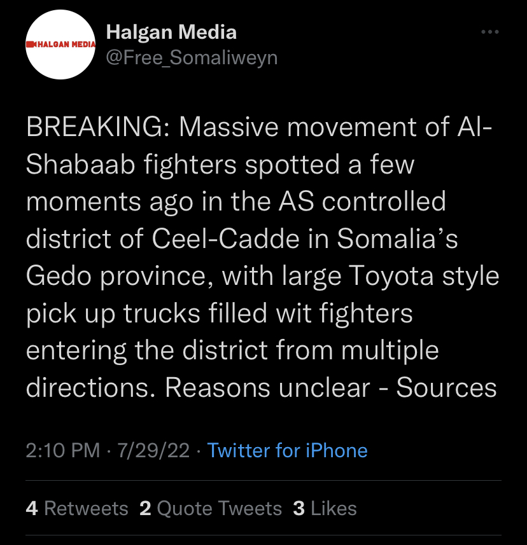Open the Halgan Media display name
Screen dimensions: 527x545
pos(171,32)
